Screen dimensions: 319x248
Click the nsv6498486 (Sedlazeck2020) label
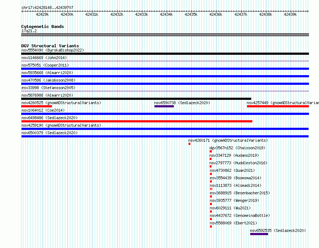point(49,118)
